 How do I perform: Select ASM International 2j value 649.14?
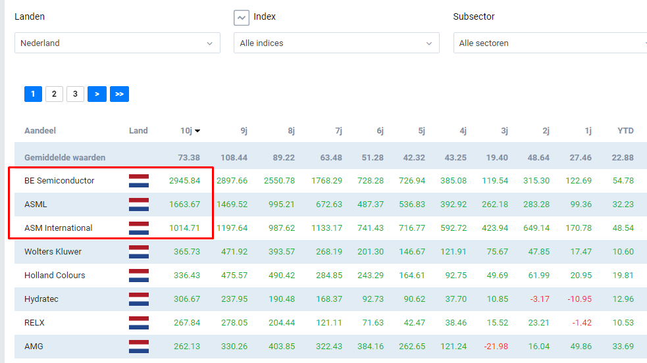coord(536,228)
